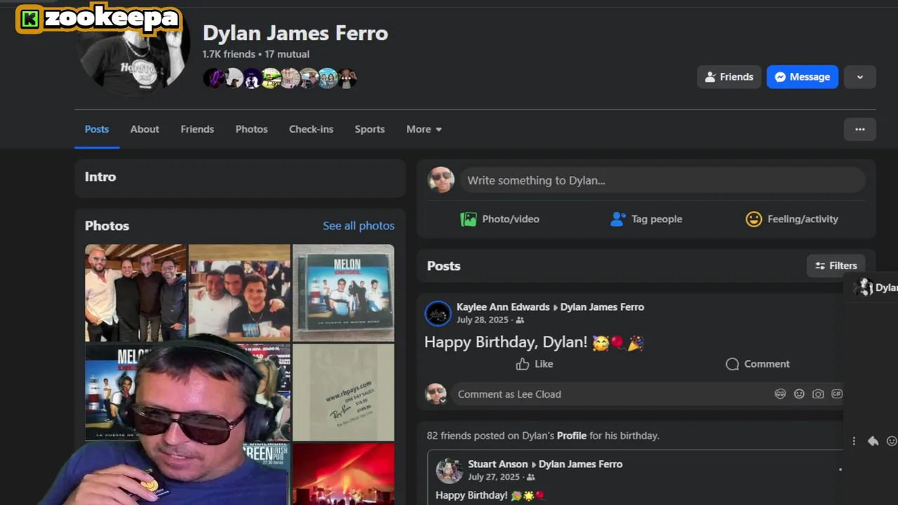This screenshot has width=898, height=505.
Task: Click the chat reply arrow icon
Action: [x=873, y=441]
